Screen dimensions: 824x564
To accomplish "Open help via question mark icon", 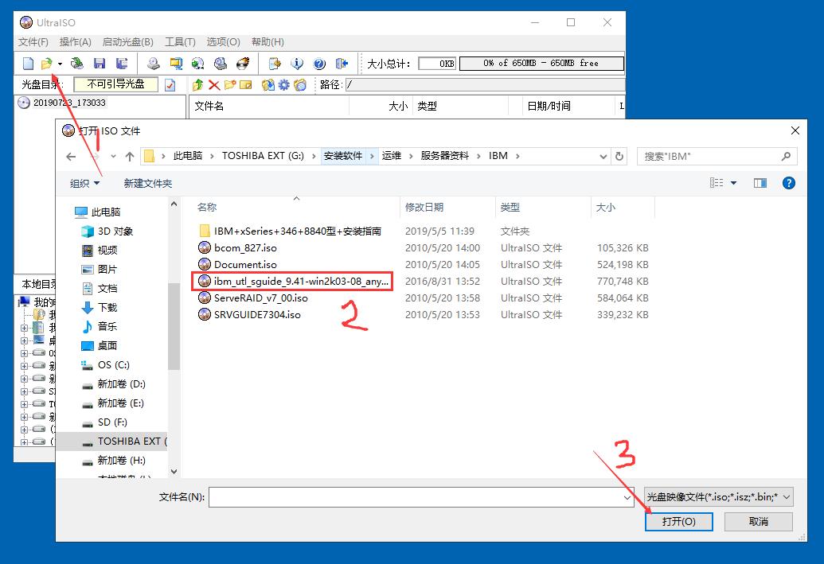I will tap(318, 64).
